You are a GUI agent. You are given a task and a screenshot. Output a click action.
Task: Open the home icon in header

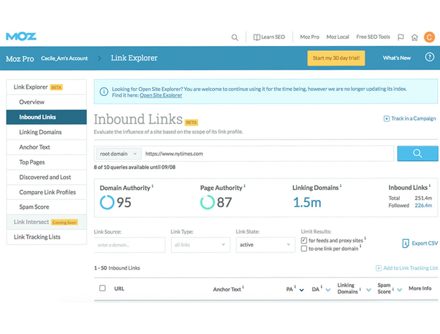coord(415,37)
